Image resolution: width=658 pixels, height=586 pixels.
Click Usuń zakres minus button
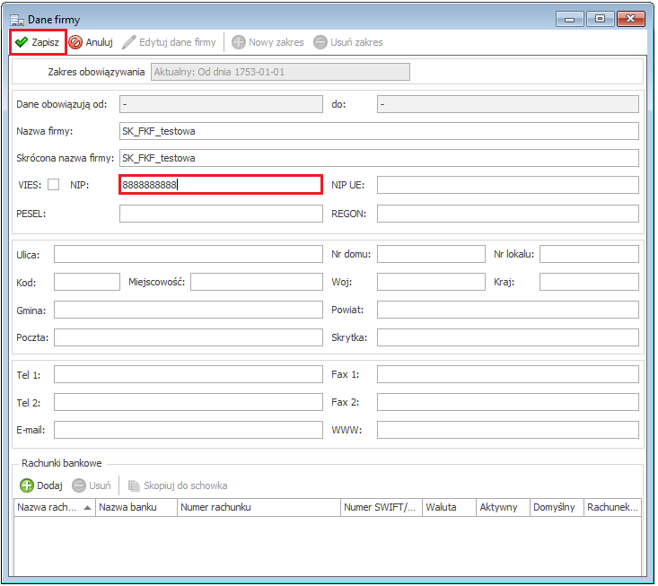[348, 42]
